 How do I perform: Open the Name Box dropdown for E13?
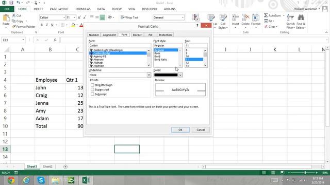[23, 40]
